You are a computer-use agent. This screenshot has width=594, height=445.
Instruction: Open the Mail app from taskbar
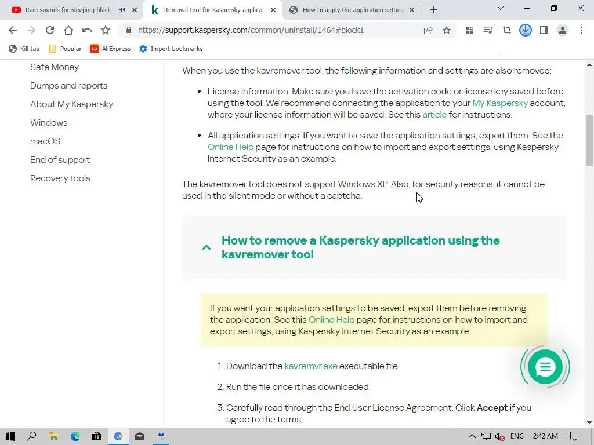point(140,436)
